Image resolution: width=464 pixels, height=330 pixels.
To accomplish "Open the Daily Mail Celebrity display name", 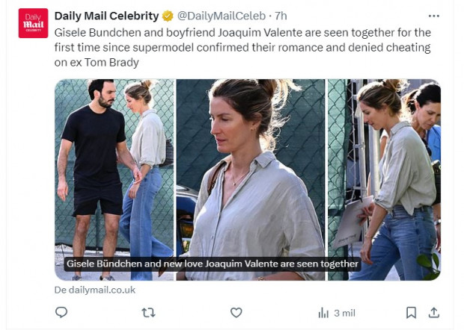I will (106, 16).
